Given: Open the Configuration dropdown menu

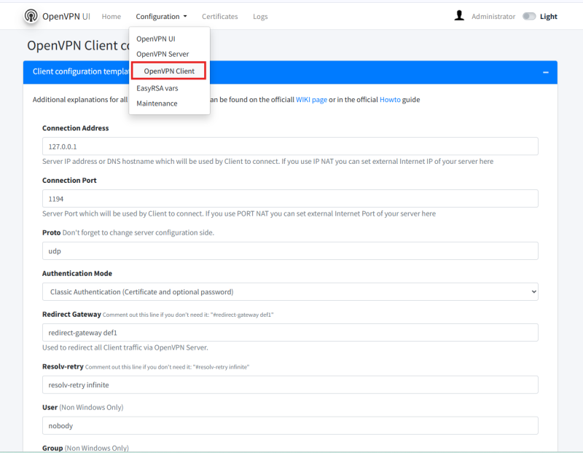Looking at the screenshot, I should pos(161,16).
